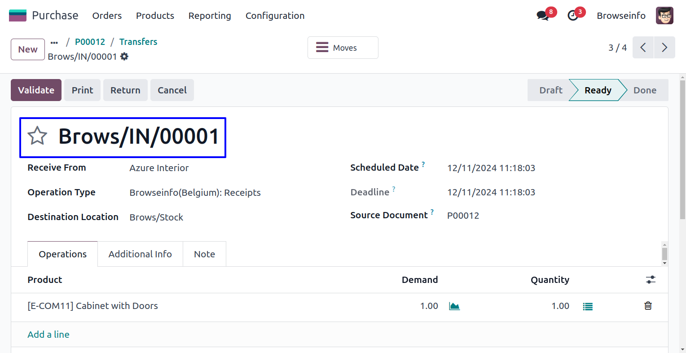Click the Scheduled Date value field
This screenshot has height=353, width=686.
[491, 168]
